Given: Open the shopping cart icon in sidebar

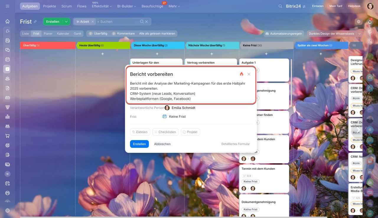Looking at the screenshot, I should point(7,136).
